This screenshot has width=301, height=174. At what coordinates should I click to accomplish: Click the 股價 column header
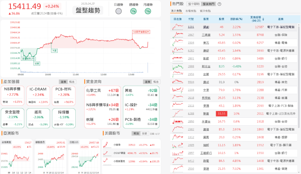222,19
